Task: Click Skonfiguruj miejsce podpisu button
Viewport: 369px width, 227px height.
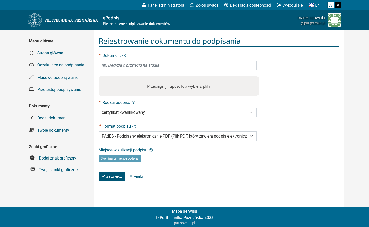Action: click(120, 158)
